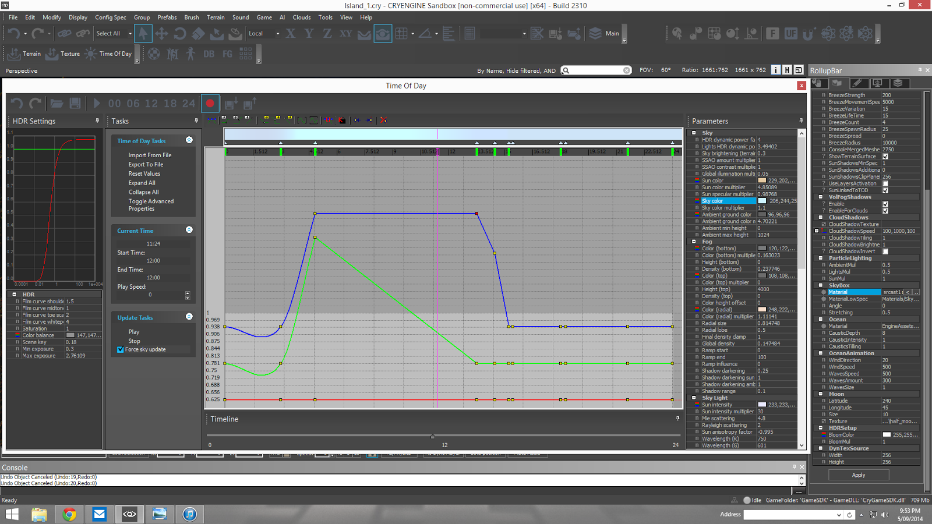Open the Config Spec menu
The image size is (932, 524).
point(111,17)
